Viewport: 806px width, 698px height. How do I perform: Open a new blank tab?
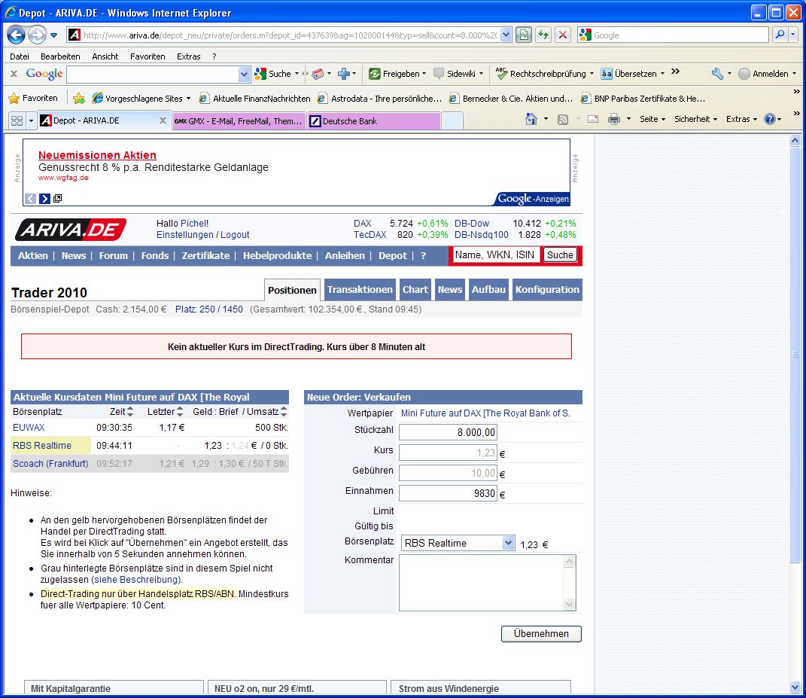click(x=452, y=121)
